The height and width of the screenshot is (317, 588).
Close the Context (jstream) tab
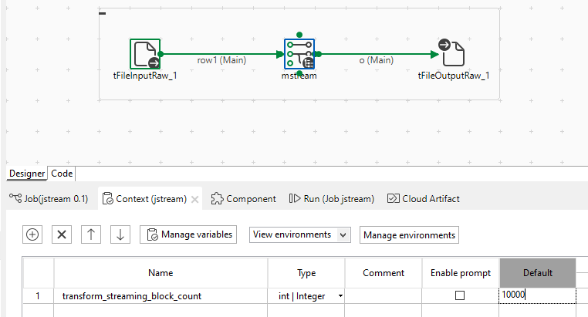coord(195,199)
